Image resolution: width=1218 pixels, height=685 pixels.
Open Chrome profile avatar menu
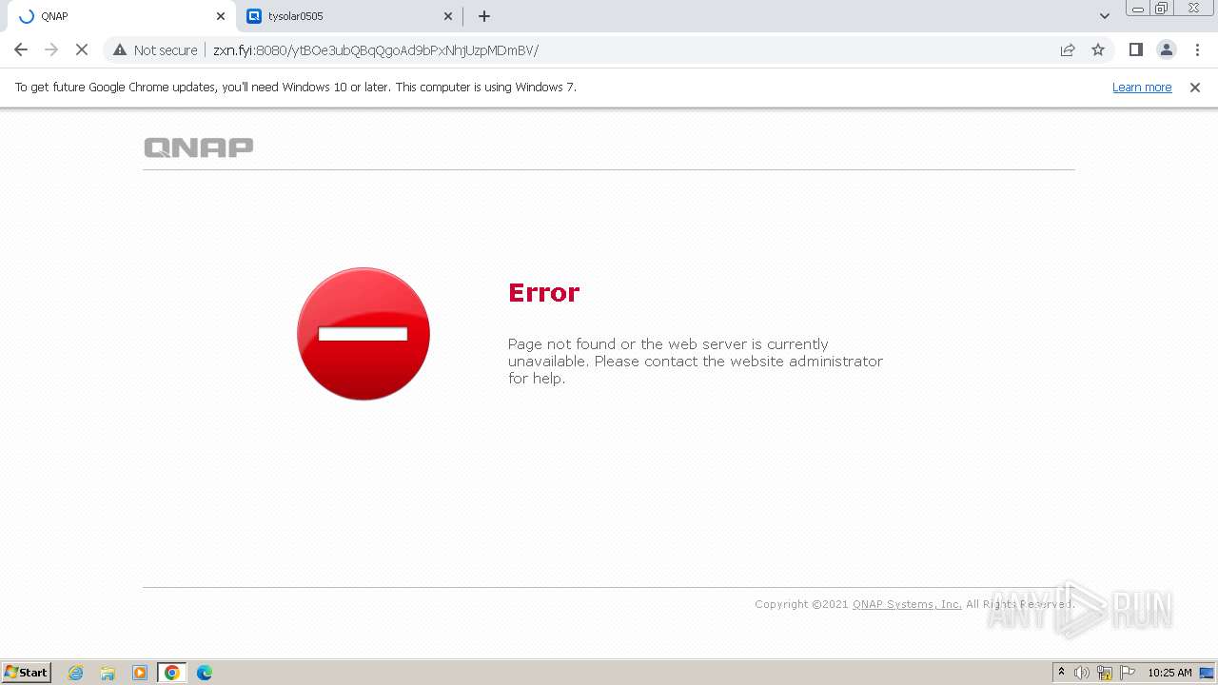click(1167, 49)
